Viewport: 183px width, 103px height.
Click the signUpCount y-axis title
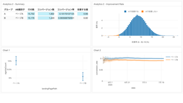[x=6, y=68]
